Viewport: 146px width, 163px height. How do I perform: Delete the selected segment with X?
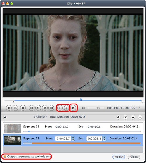point(126,117)
